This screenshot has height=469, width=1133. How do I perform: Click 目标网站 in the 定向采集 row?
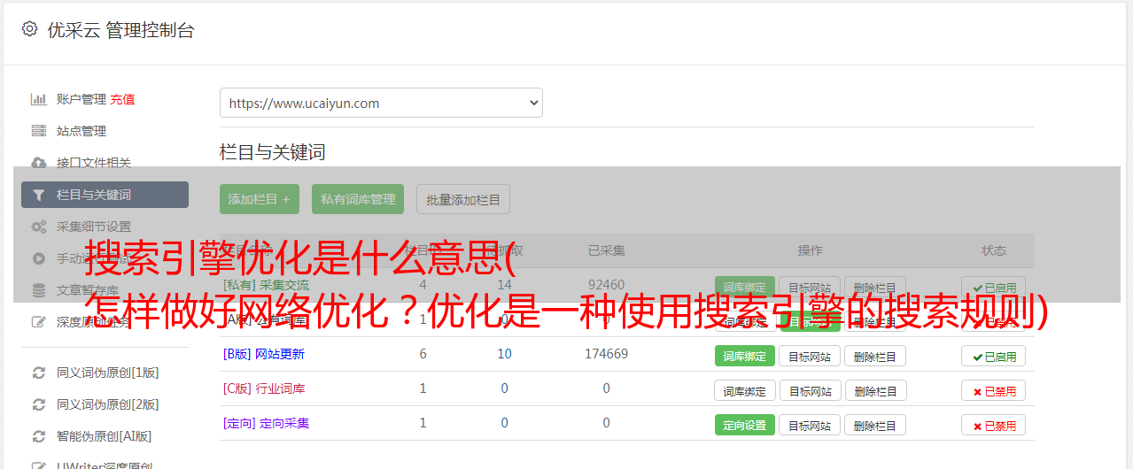[810, 425]
